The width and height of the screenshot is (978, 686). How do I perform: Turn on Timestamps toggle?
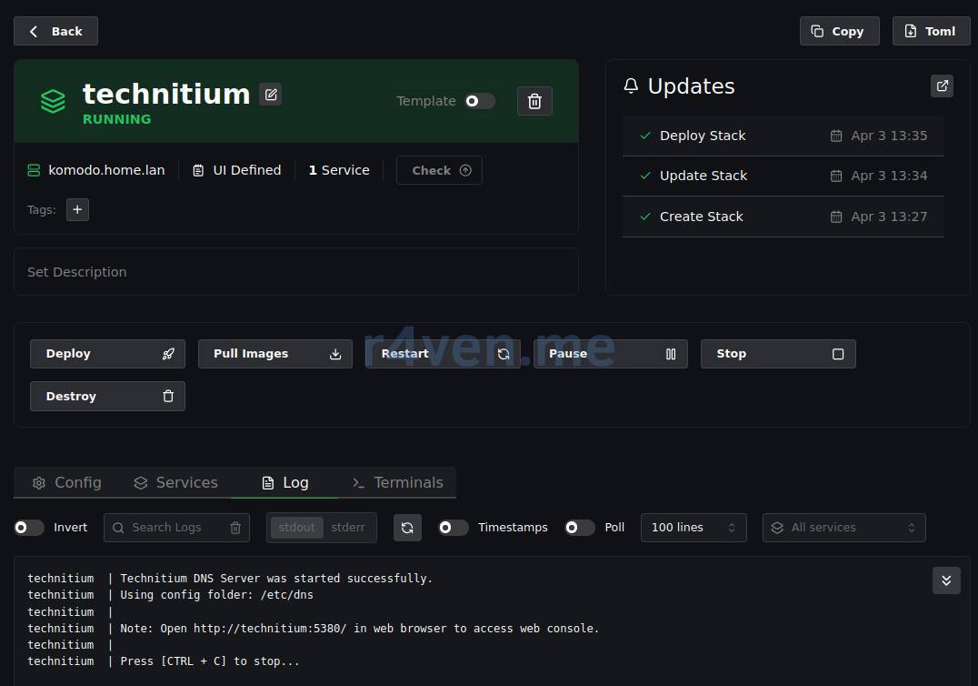tap(454, 528)
